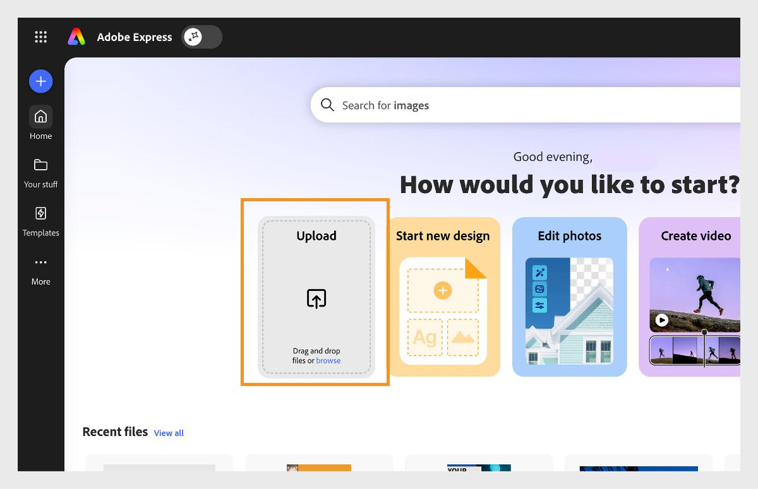The image size is (758, 489).
Task: Click the upload arrow icon
Action: (x=316, y=298)
